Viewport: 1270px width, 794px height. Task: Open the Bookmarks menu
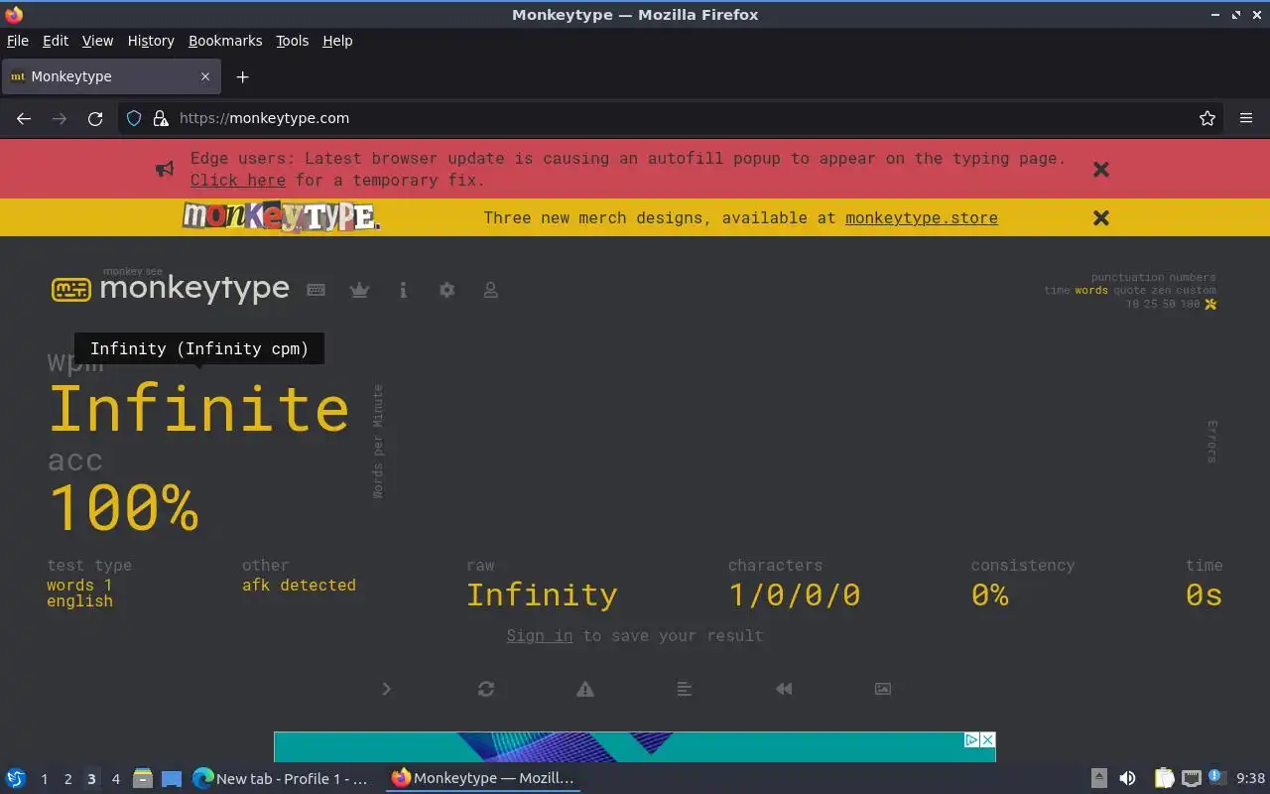tap(225, 41)
